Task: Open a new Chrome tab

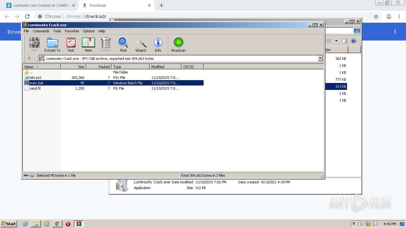Action: tap(161, 5)
